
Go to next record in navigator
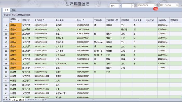click(26, 100)
